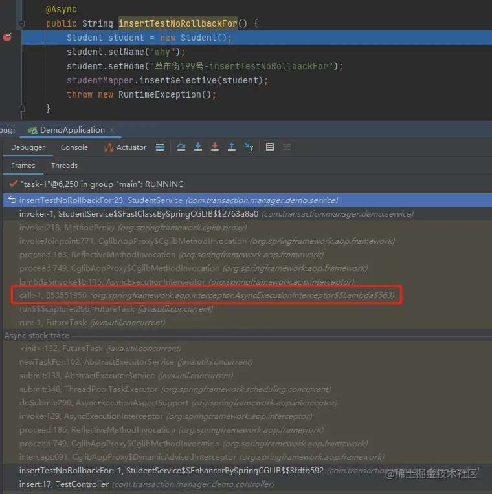Switch to the Threads tab
Image resolution: width=492 pixels, height=494 pixels.
[64, 166]
